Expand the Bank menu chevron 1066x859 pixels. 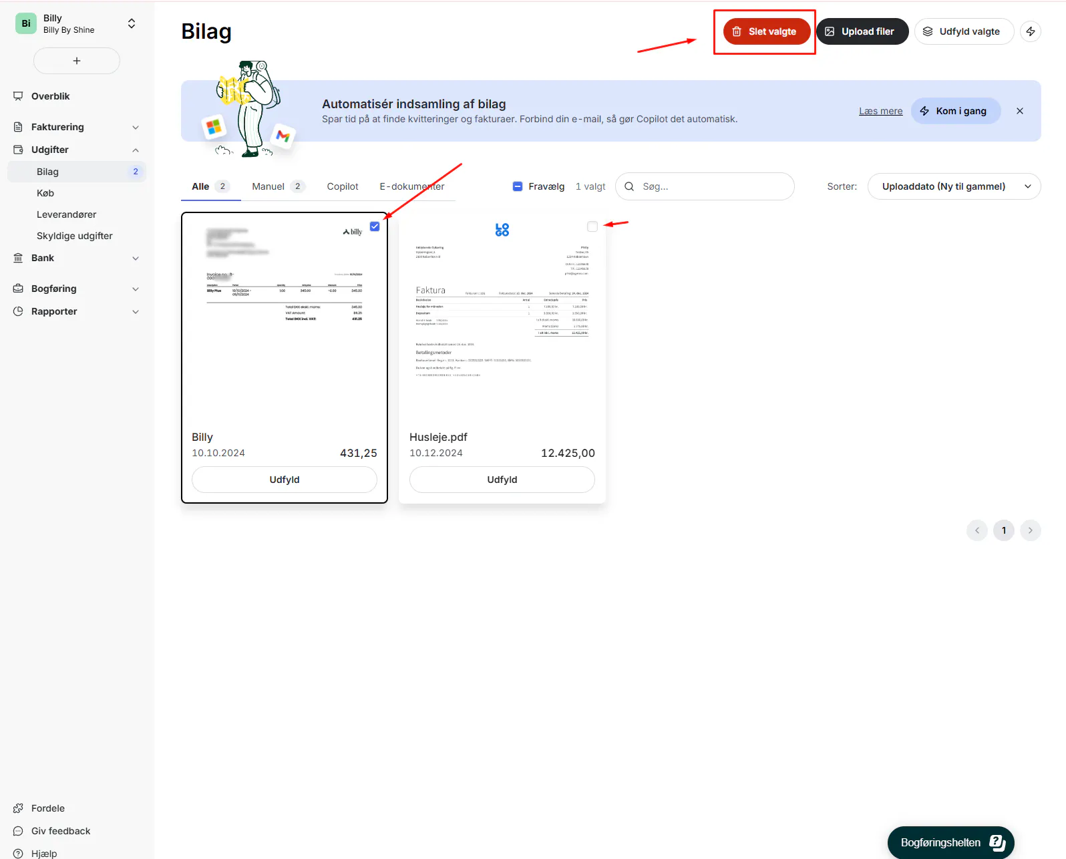pos(136,258)
